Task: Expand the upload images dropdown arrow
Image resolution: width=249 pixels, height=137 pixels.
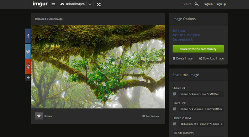Action: pyautogui.click(x=90, y=4)
